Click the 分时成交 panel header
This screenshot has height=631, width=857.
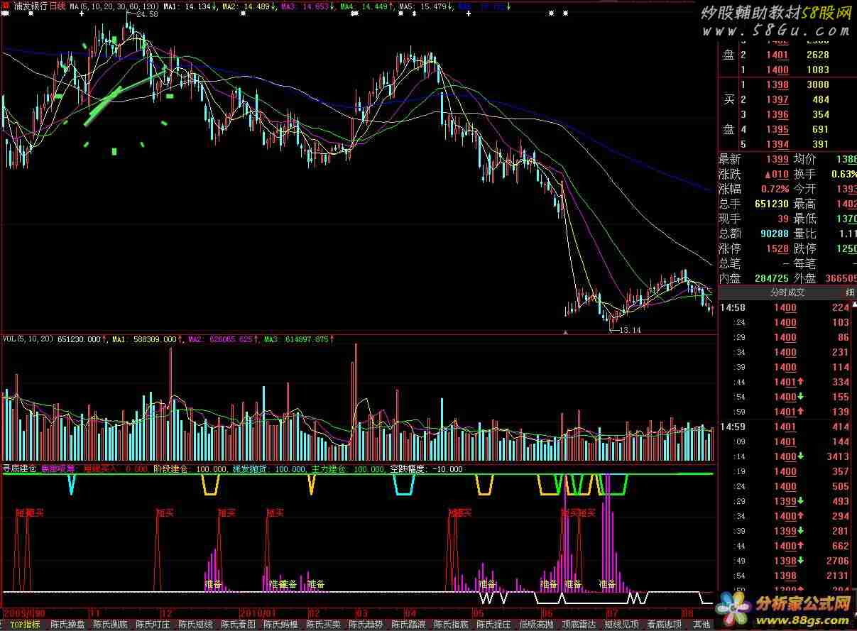pyautogui.click(x=787, y=292)
